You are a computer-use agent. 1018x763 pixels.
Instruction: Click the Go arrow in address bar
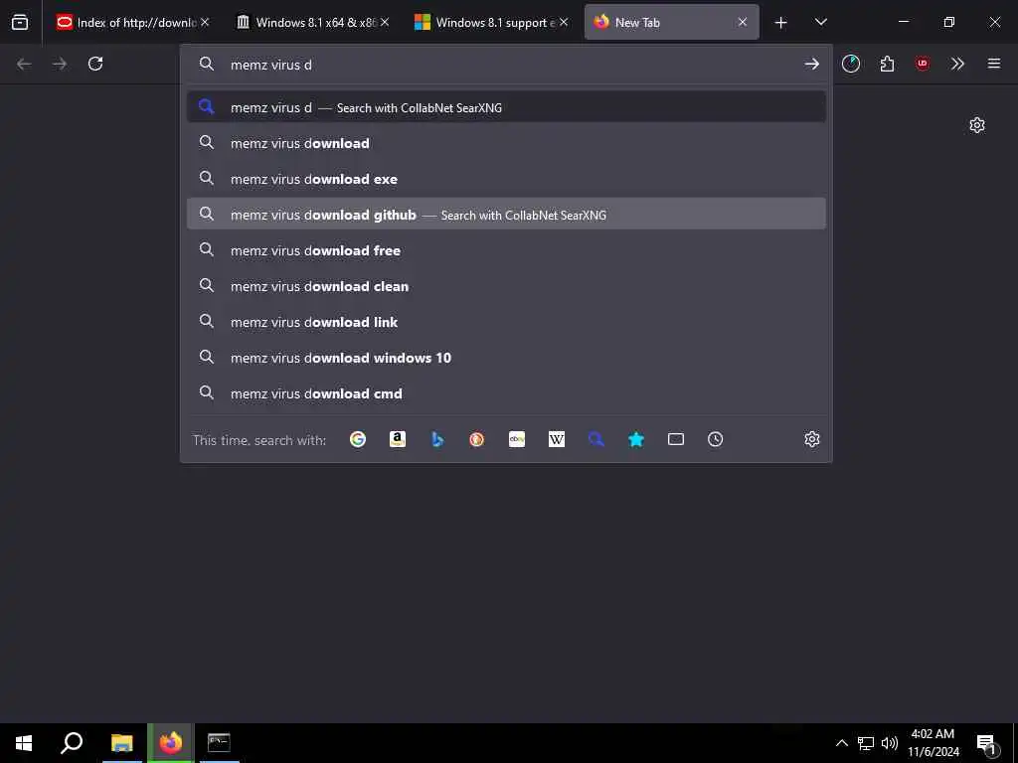point(811,64)
